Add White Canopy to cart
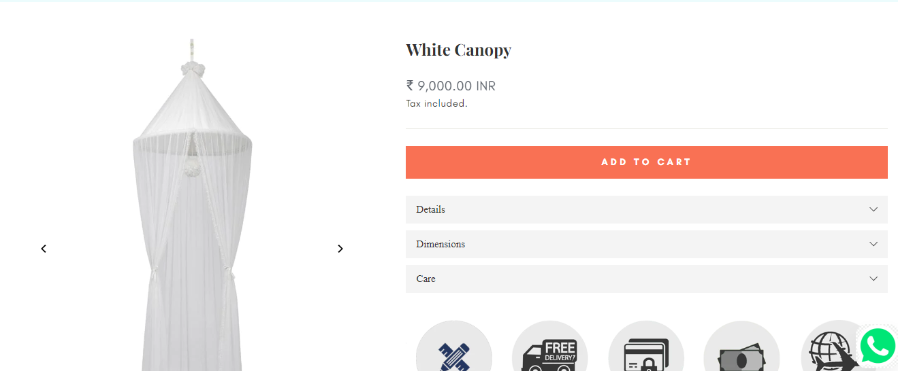The width and height of the screenshot is (898, 371). [x=646, y=162]
